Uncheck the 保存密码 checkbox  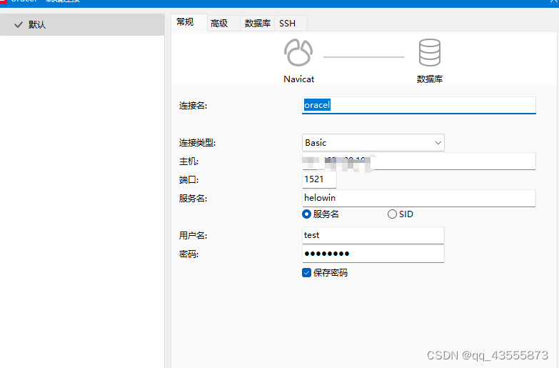click(306, 273)
